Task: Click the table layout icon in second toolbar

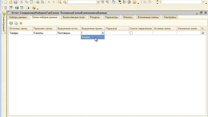Action: [22, 8]
